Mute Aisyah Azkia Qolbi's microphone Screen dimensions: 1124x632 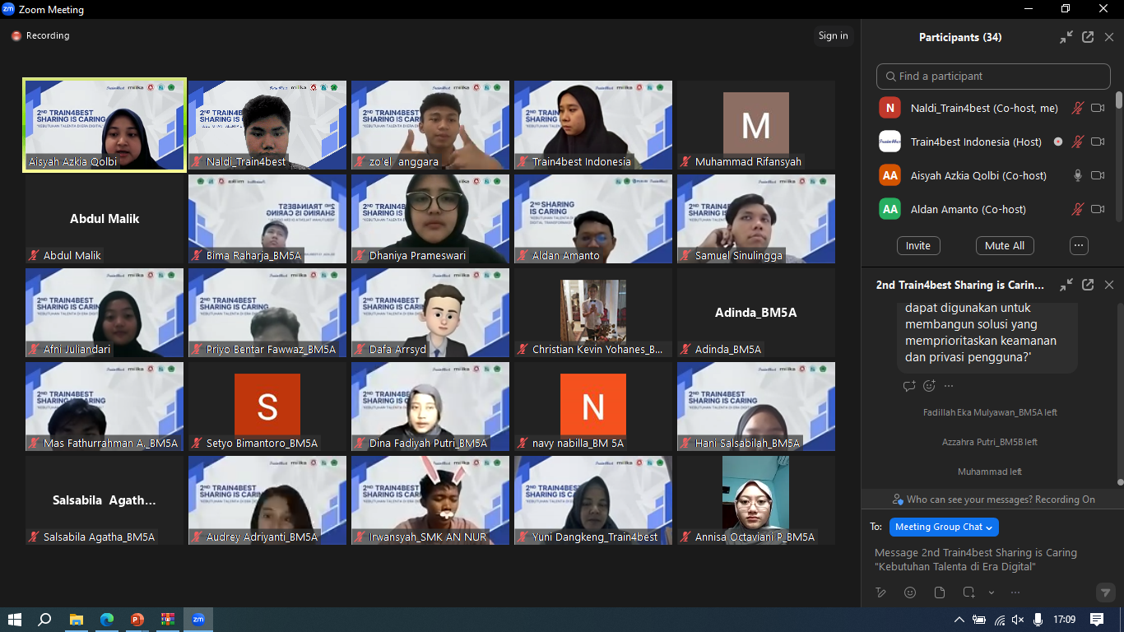coord(1078,175)
